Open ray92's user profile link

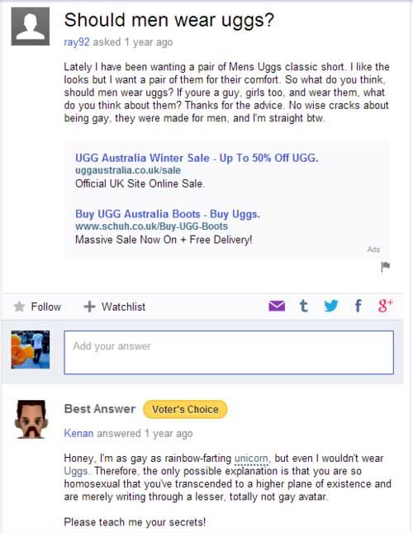click(77, 42)
